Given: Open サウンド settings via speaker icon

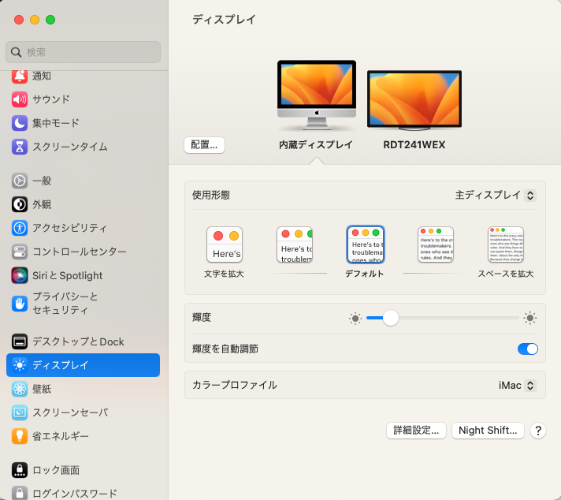Looking at the screenshot, I should 20,99.
